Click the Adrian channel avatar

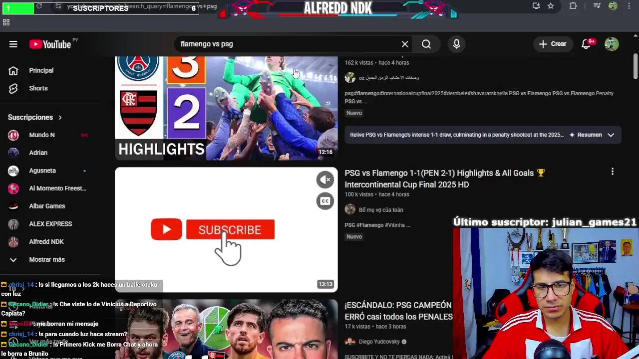pos(13,153)
